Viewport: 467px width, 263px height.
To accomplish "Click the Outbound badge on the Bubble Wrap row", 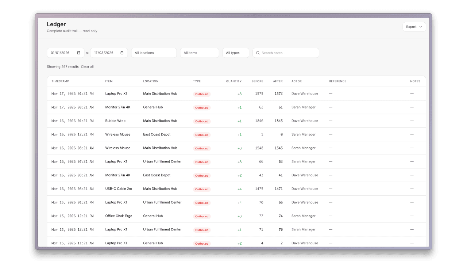I will [202, 121].
